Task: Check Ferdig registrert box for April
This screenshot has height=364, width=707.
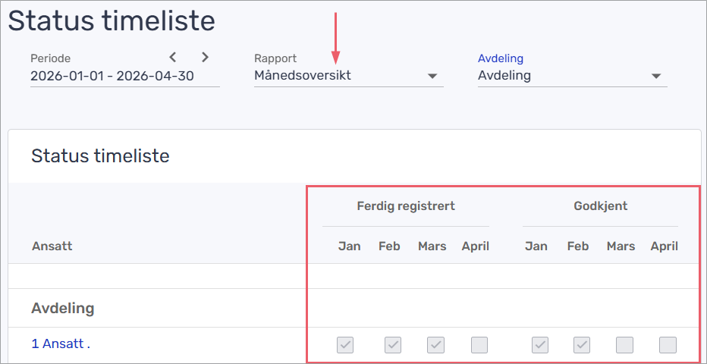Action: 479,345
